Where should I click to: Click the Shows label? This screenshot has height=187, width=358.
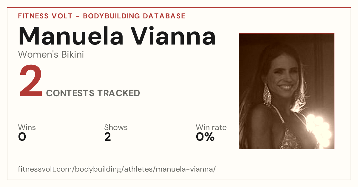(x=116, y=127)
